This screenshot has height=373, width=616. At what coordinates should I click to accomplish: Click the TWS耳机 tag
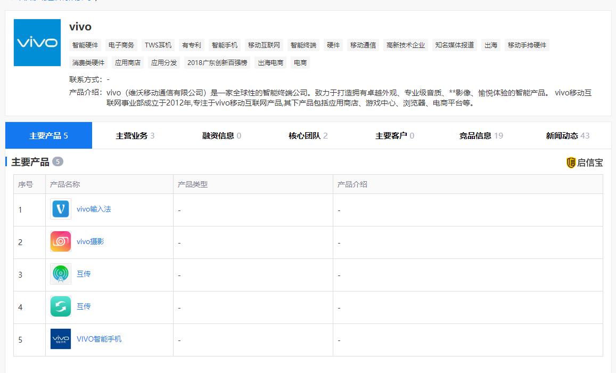point(158,45)
